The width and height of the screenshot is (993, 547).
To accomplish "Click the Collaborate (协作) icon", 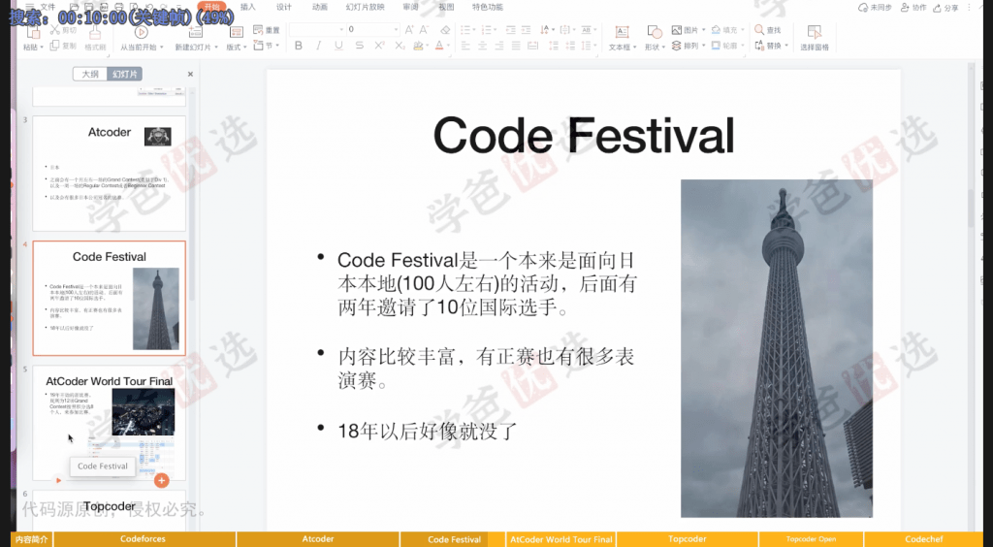I will point(905,8).
